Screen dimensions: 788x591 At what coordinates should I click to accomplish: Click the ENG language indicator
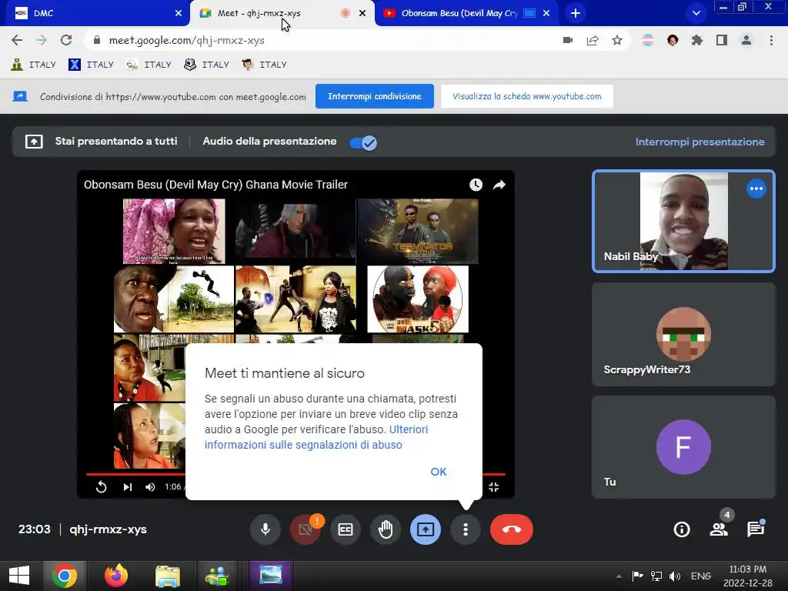[700, 576]
